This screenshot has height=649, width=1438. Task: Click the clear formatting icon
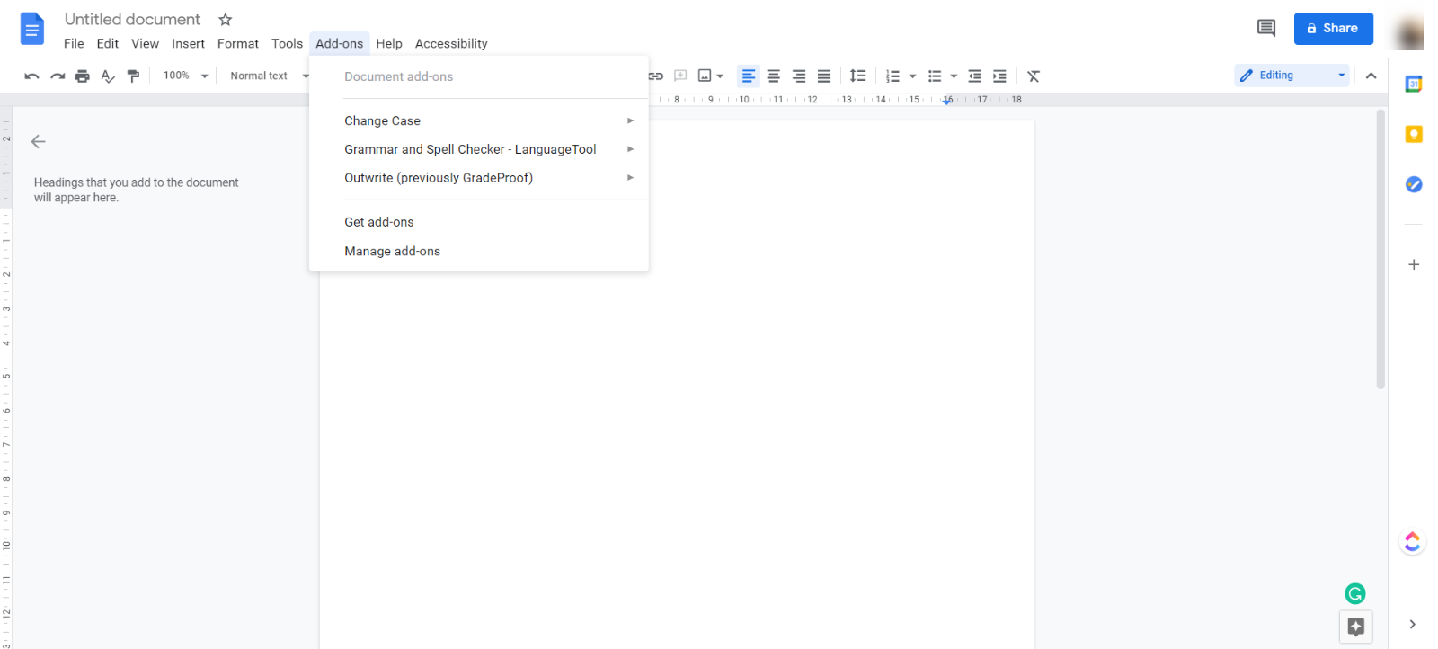[1034, 76]
